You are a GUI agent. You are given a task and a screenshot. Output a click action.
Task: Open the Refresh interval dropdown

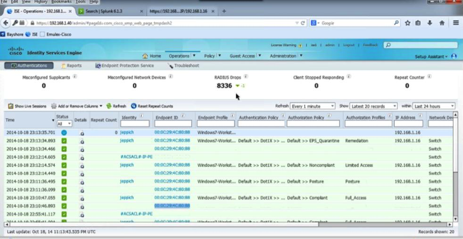coord(312,106)
